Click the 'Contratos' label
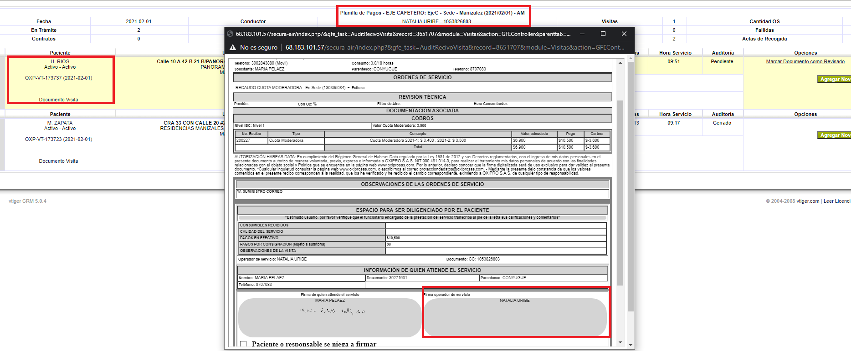 tap(44, 39)
